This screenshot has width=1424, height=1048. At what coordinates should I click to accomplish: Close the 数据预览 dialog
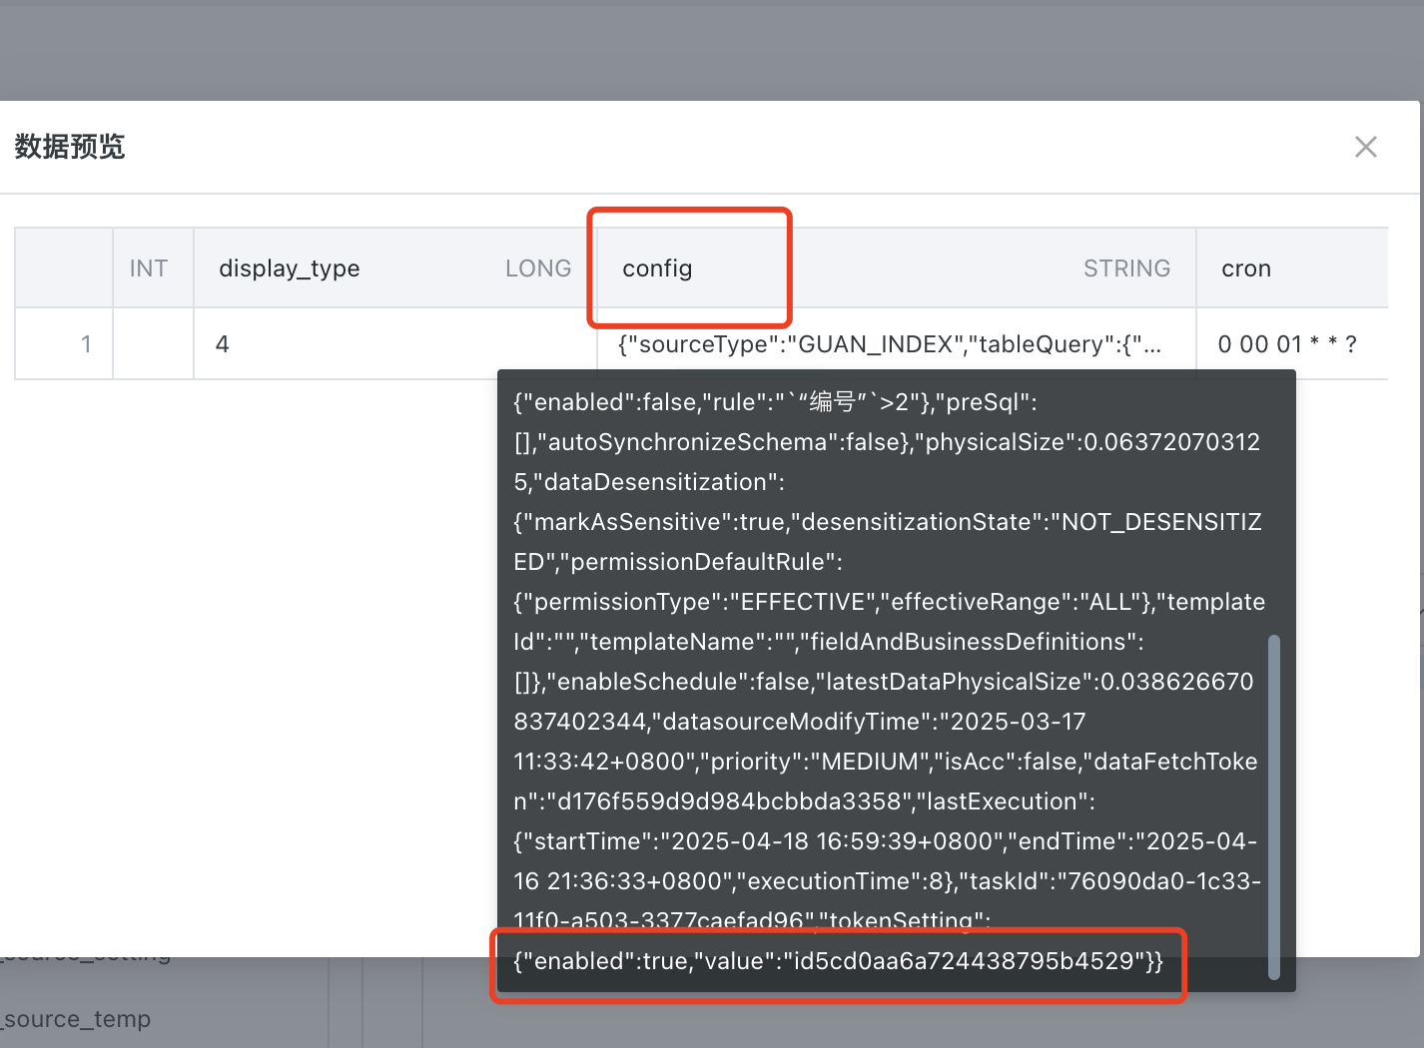point(1365,147)
